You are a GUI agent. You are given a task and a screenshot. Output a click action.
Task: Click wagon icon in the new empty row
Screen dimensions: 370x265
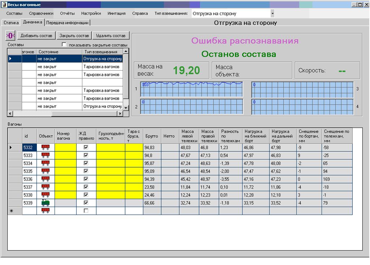click(46, 211)
